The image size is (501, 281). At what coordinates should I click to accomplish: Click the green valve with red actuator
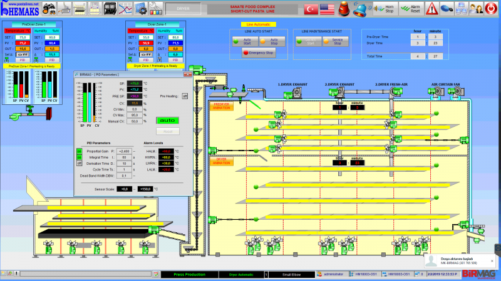30,114
